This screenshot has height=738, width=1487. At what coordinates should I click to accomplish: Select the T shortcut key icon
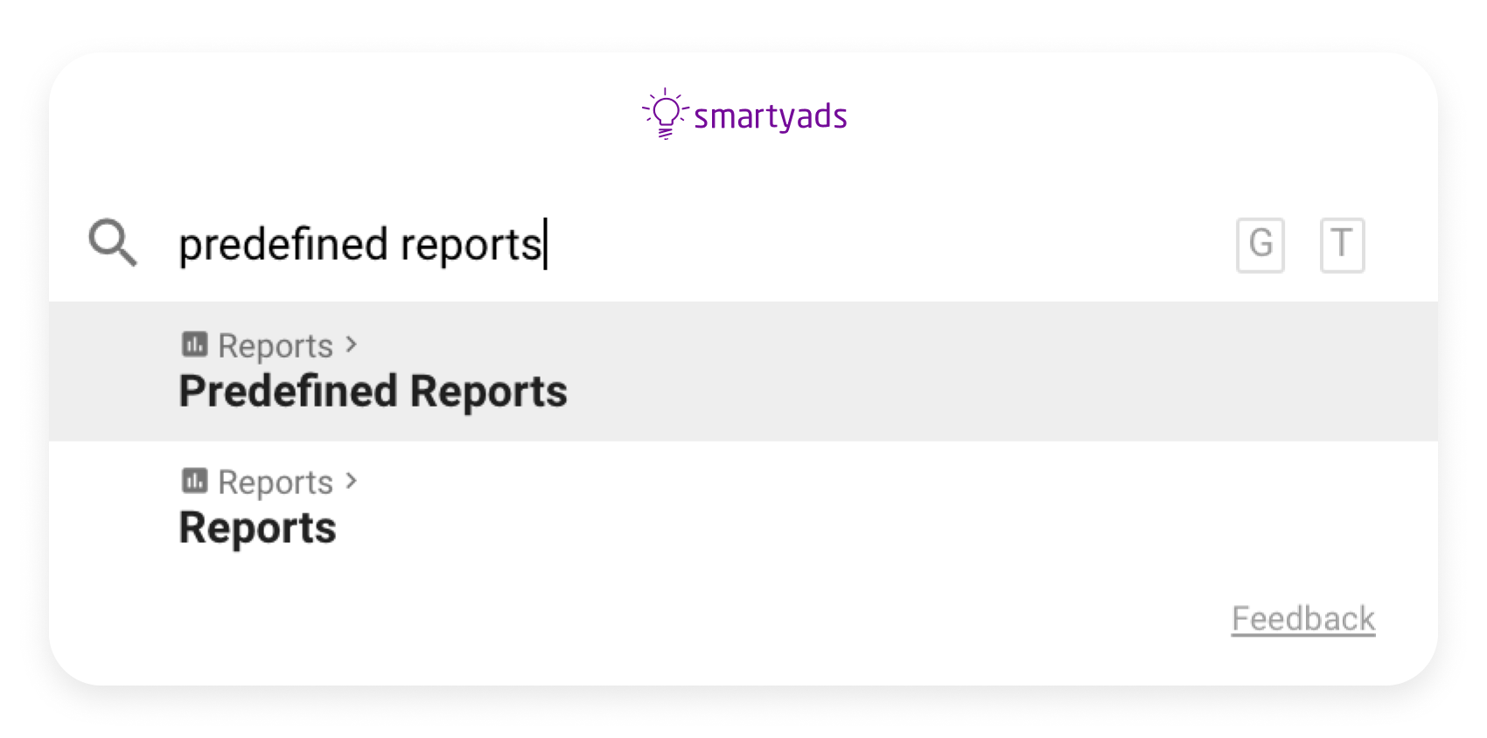coord(1342,245)
